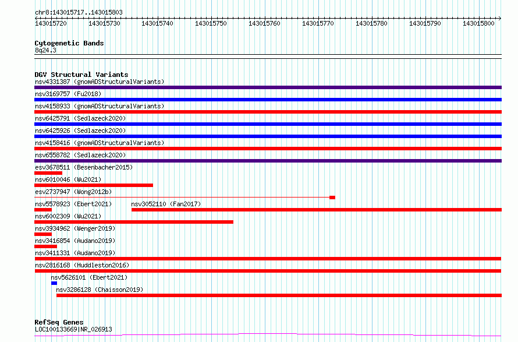Click ruler position 143015760
The height and width of the screenshot is (342, 518).
point(265,23)
